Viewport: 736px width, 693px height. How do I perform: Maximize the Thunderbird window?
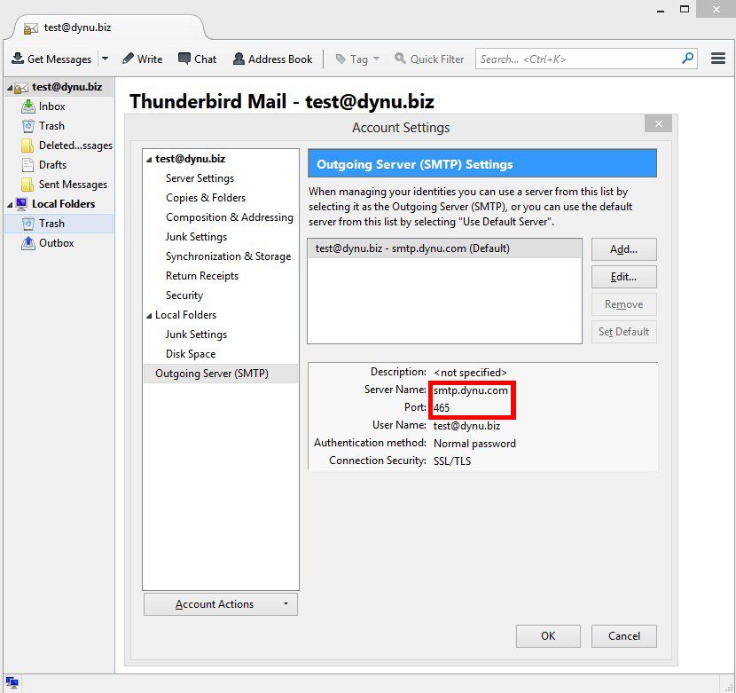click(x=685, y=9)
